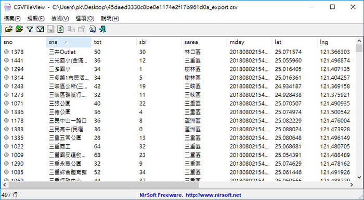Screen dimensions: 364x200
Task: Sort by the sarea column header
Action: (204, 42)
